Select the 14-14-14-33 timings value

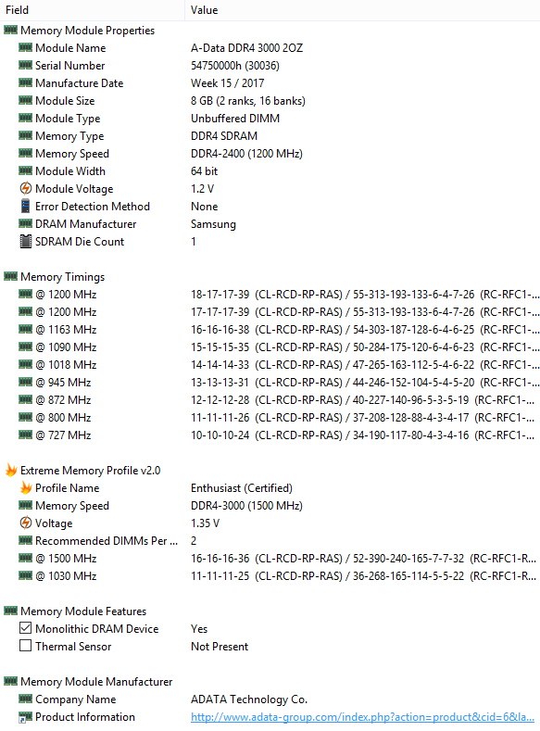(x=365, y=364)
